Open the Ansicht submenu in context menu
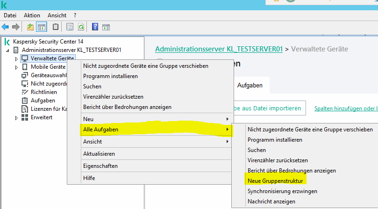 156,142
